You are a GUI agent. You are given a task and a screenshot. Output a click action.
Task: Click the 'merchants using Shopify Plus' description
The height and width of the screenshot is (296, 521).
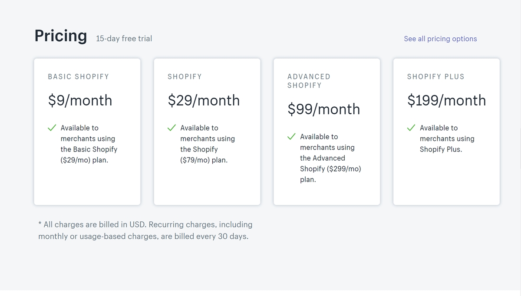tap(447, 138)
